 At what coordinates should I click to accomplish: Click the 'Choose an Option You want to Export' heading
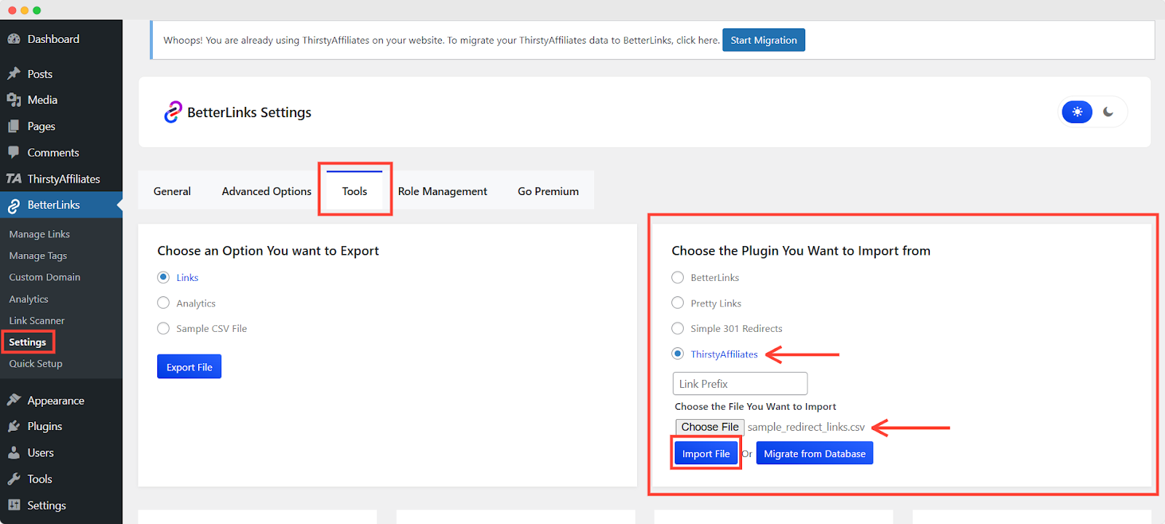coord(268,250)
